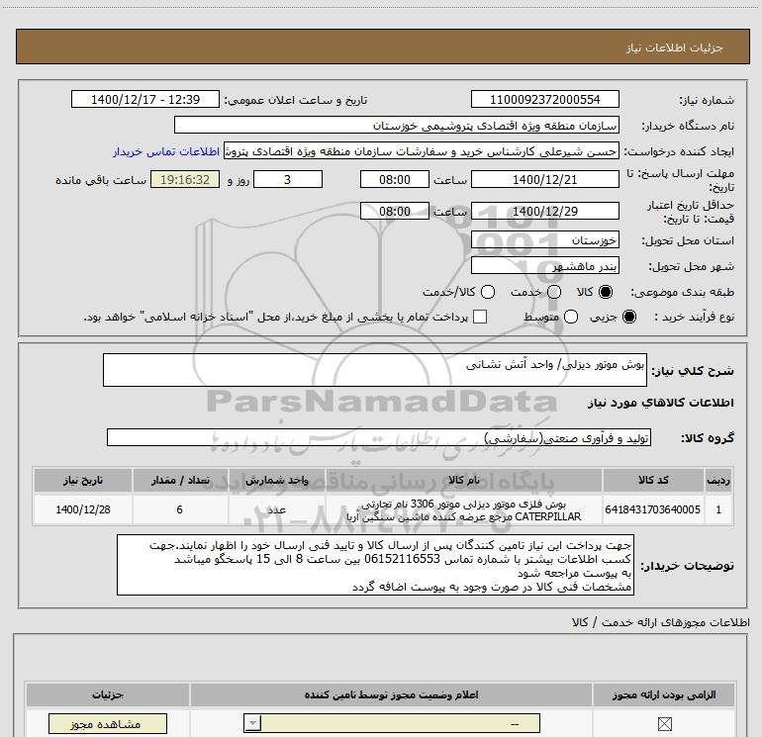Click the response deadline date 1400/12/21
The image size is (762, 737).
tap(544, 179)
